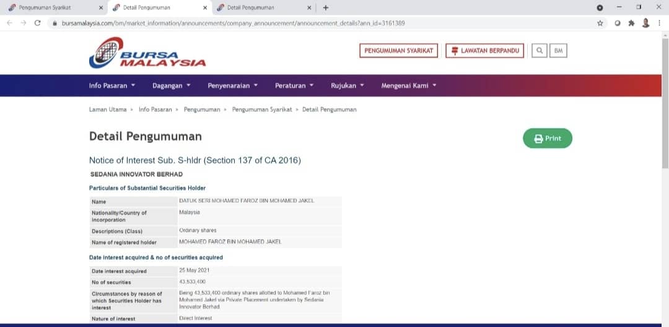Click the Date interest acquired label
The width and height of the screenshot is (669, 327).
click(119, 271)
